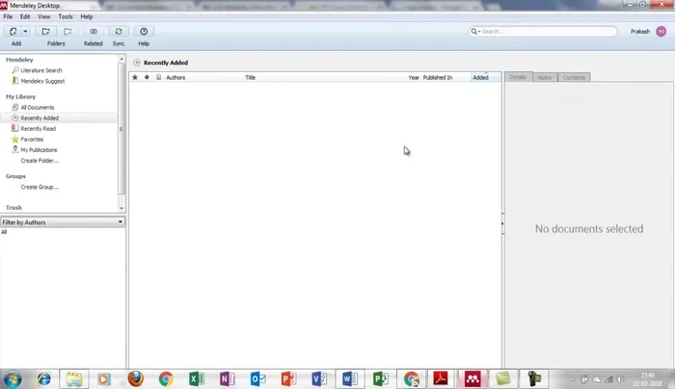Click the Mendeley Desktop taskbar icon
This screenshot has height=389, width=675.
(x=472, y=379)
